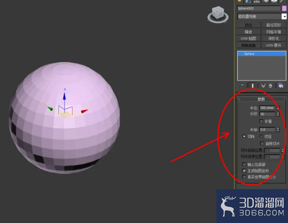Collapse the 参数 rollout
Viewport: 288px width, 223px height.
coord(261,99)
